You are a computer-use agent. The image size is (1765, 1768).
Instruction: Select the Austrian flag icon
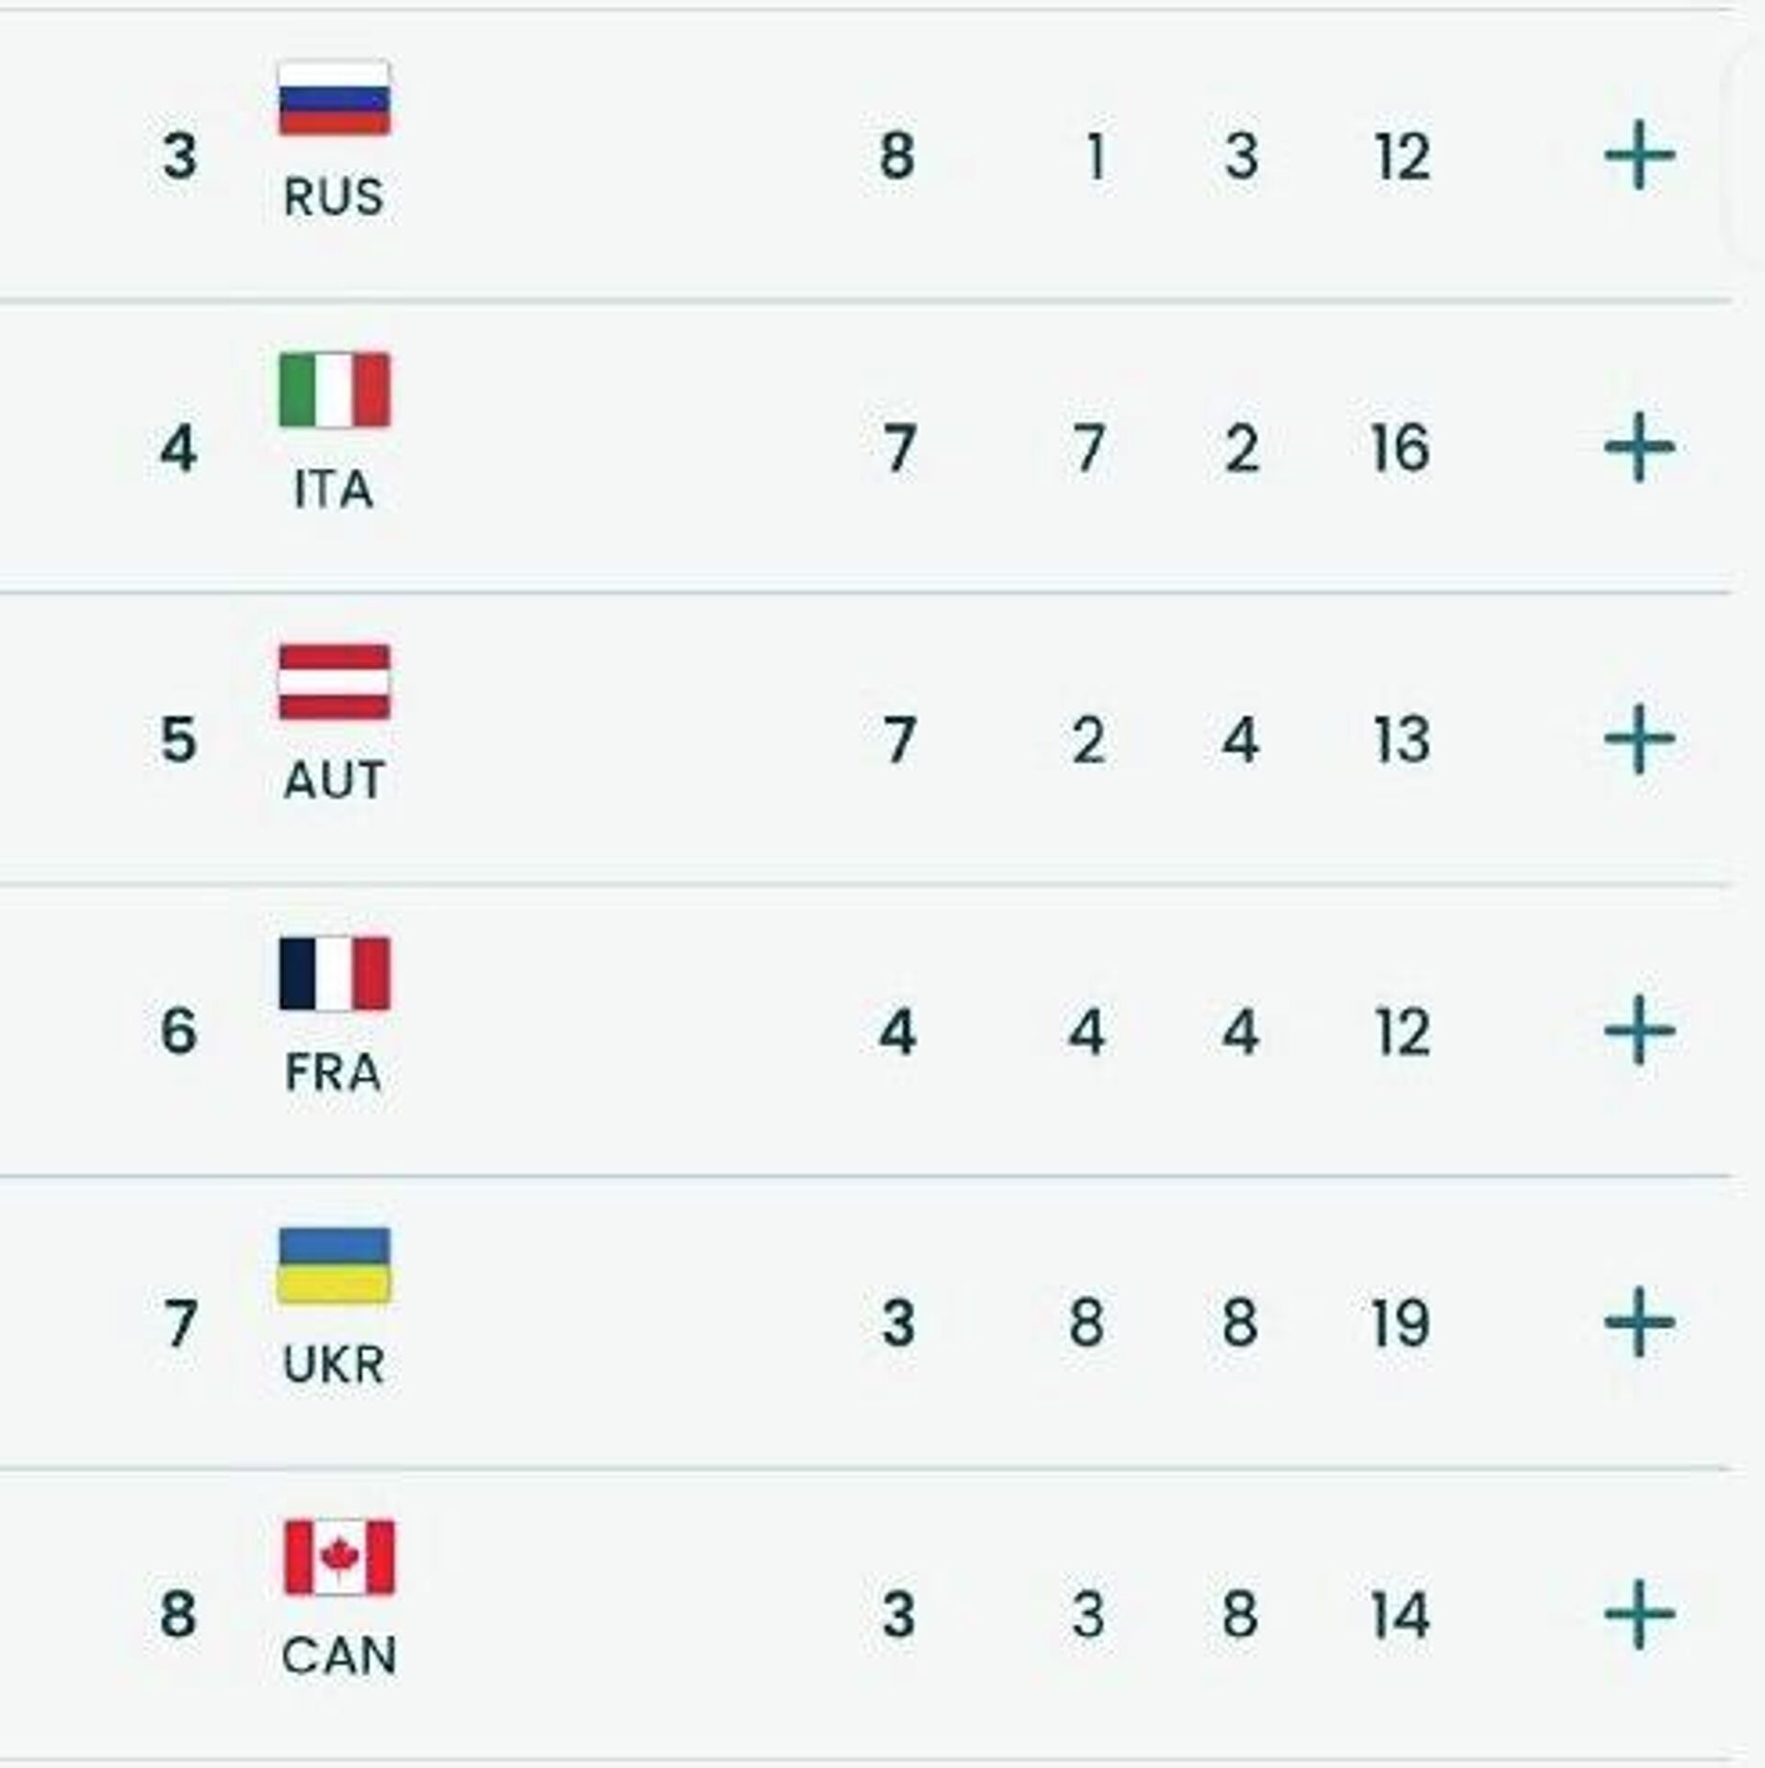pos(335,681)
